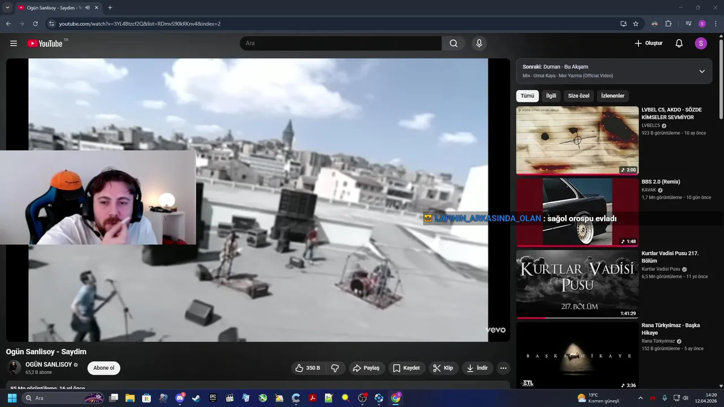Screen dimensions: 724x407
Task: Reload the page in Chrome
Action: click(x=35, y=24)
